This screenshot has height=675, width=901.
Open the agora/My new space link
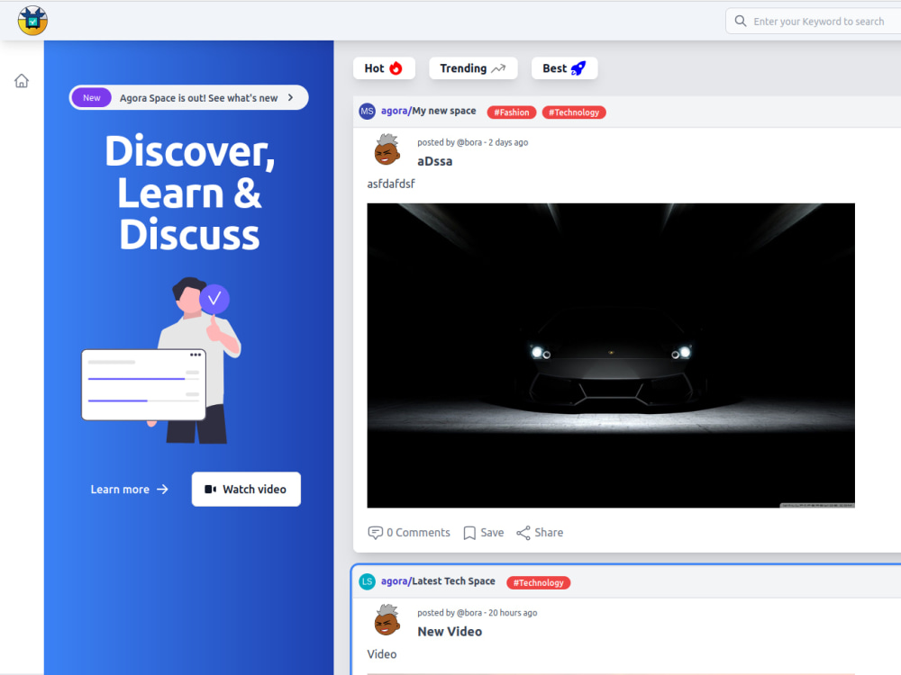[428, 111]
